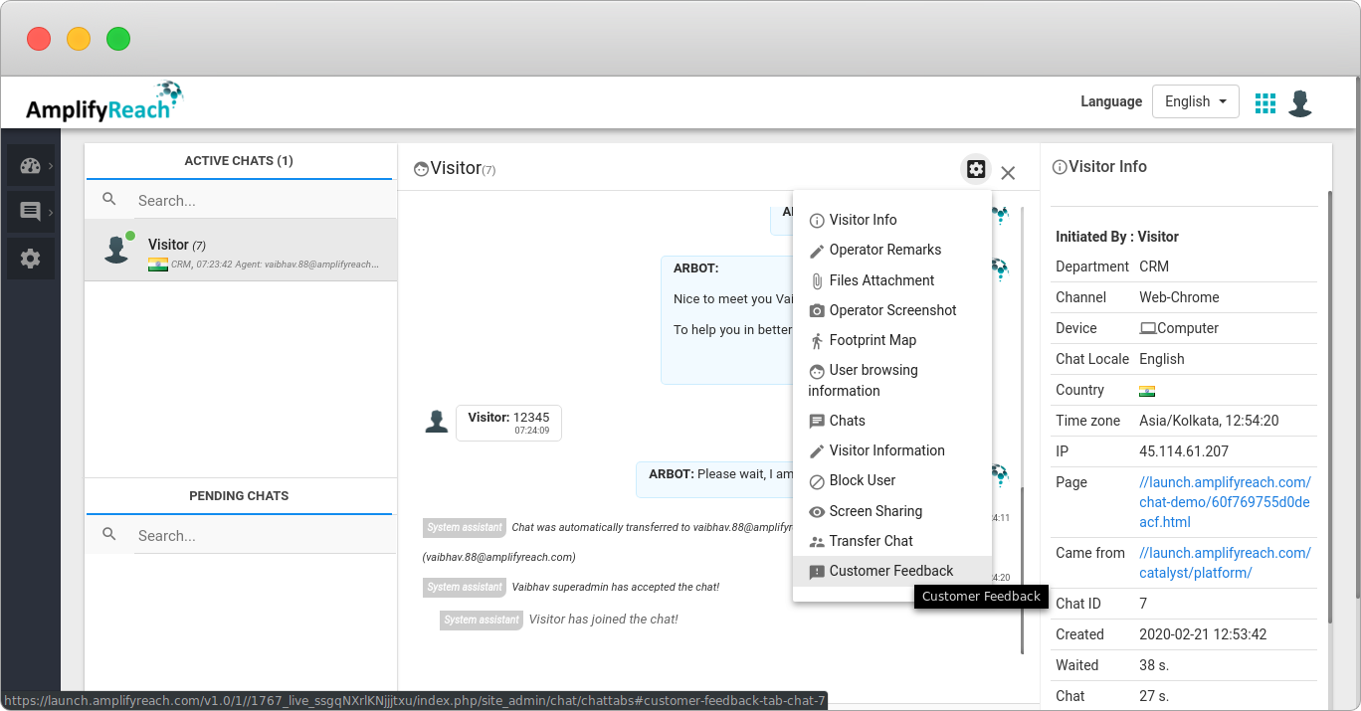Image resolution: width=1361 pixels, height=711 pixels.
Task: Open the chat-demo Page link in Visitor Info
Action: tap(1224, 501)
